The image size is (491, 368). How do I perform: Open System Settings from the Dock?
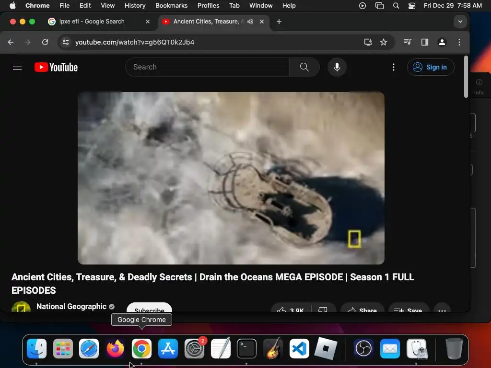click(195, 348)
